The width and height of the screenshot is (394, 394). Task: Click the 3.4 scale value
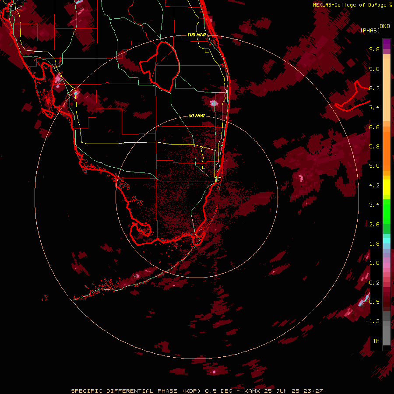[x=374, y=205]
